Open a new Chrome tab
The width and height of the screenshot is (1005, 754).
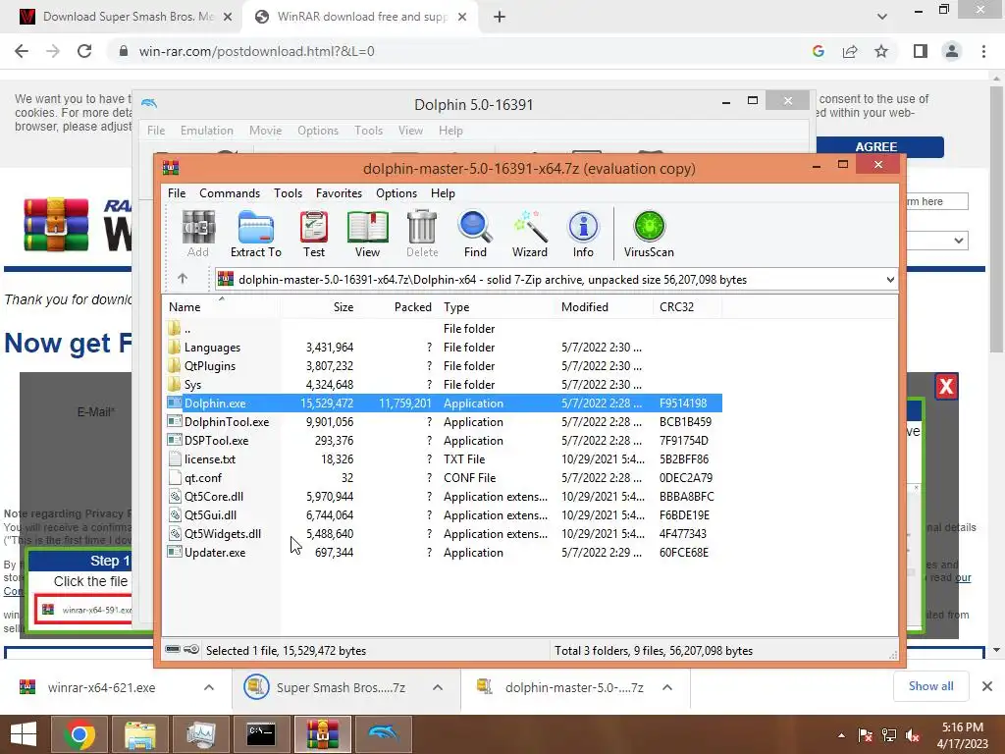(x=500, y=17)
